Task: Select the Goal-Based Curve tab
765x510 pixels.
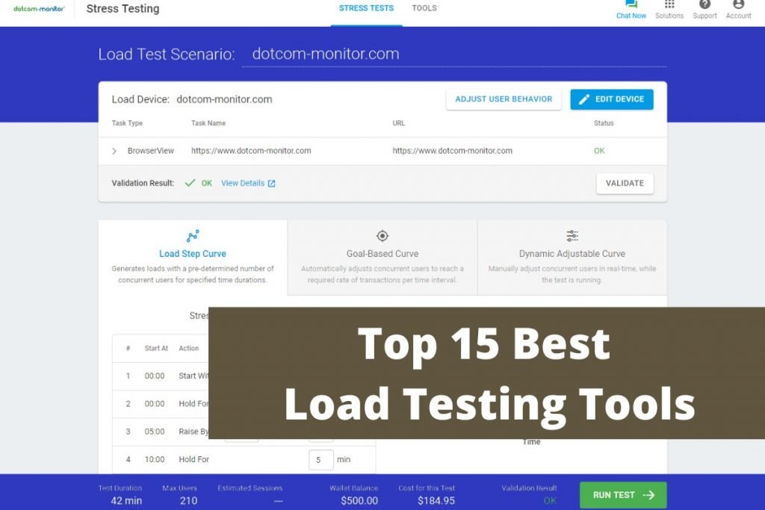Action: pyautogui.click(x=382, y=258)
